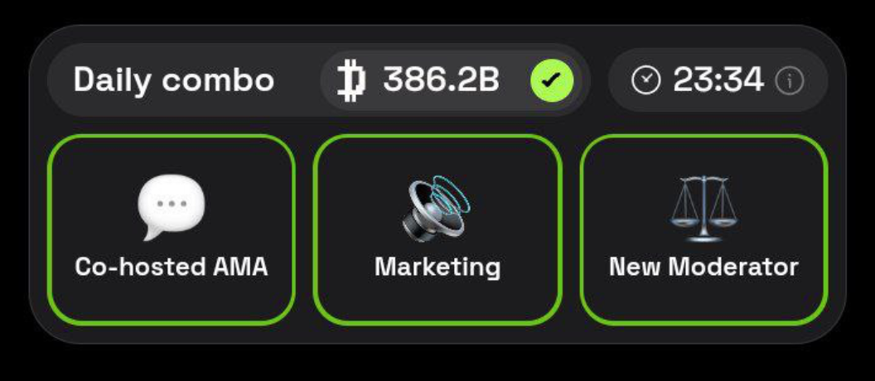
Task: Select the Marketing combo card
Action: pos(437,229)
